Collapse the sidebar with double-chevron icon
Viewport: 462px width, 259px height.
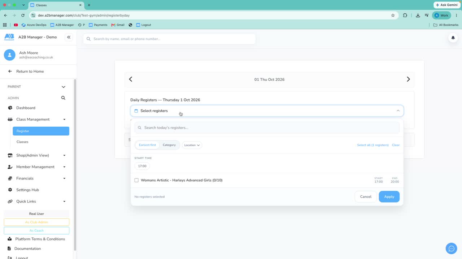[69, 37]
